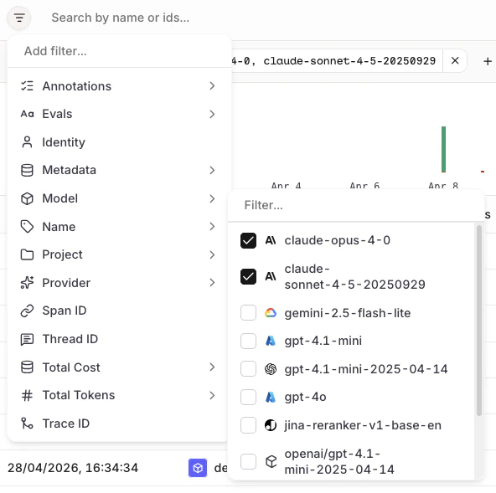Uncheck the claude-opus-4-0 checkbox

coord(248,240)
